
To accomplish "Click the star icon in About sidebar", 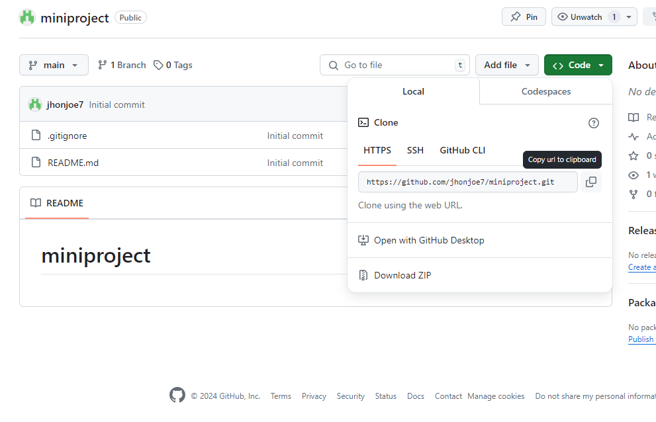I will [633, 156].
